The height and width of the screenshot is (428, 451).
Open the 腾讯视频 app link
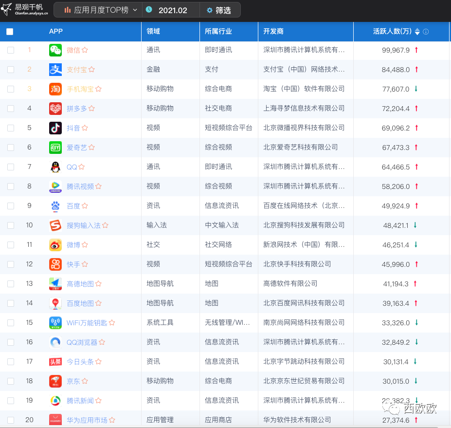[x=80, y=186]
